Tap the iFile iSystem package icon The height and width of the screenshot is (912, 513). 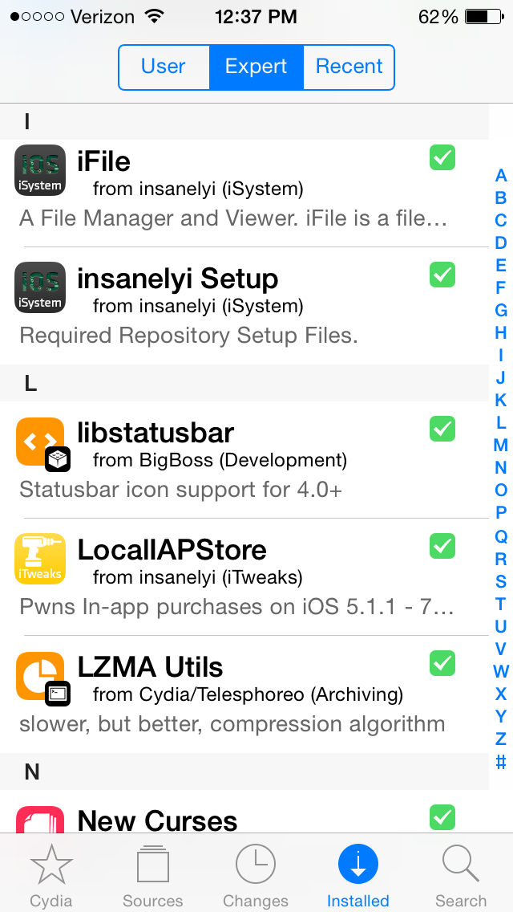tap(39, 170)
